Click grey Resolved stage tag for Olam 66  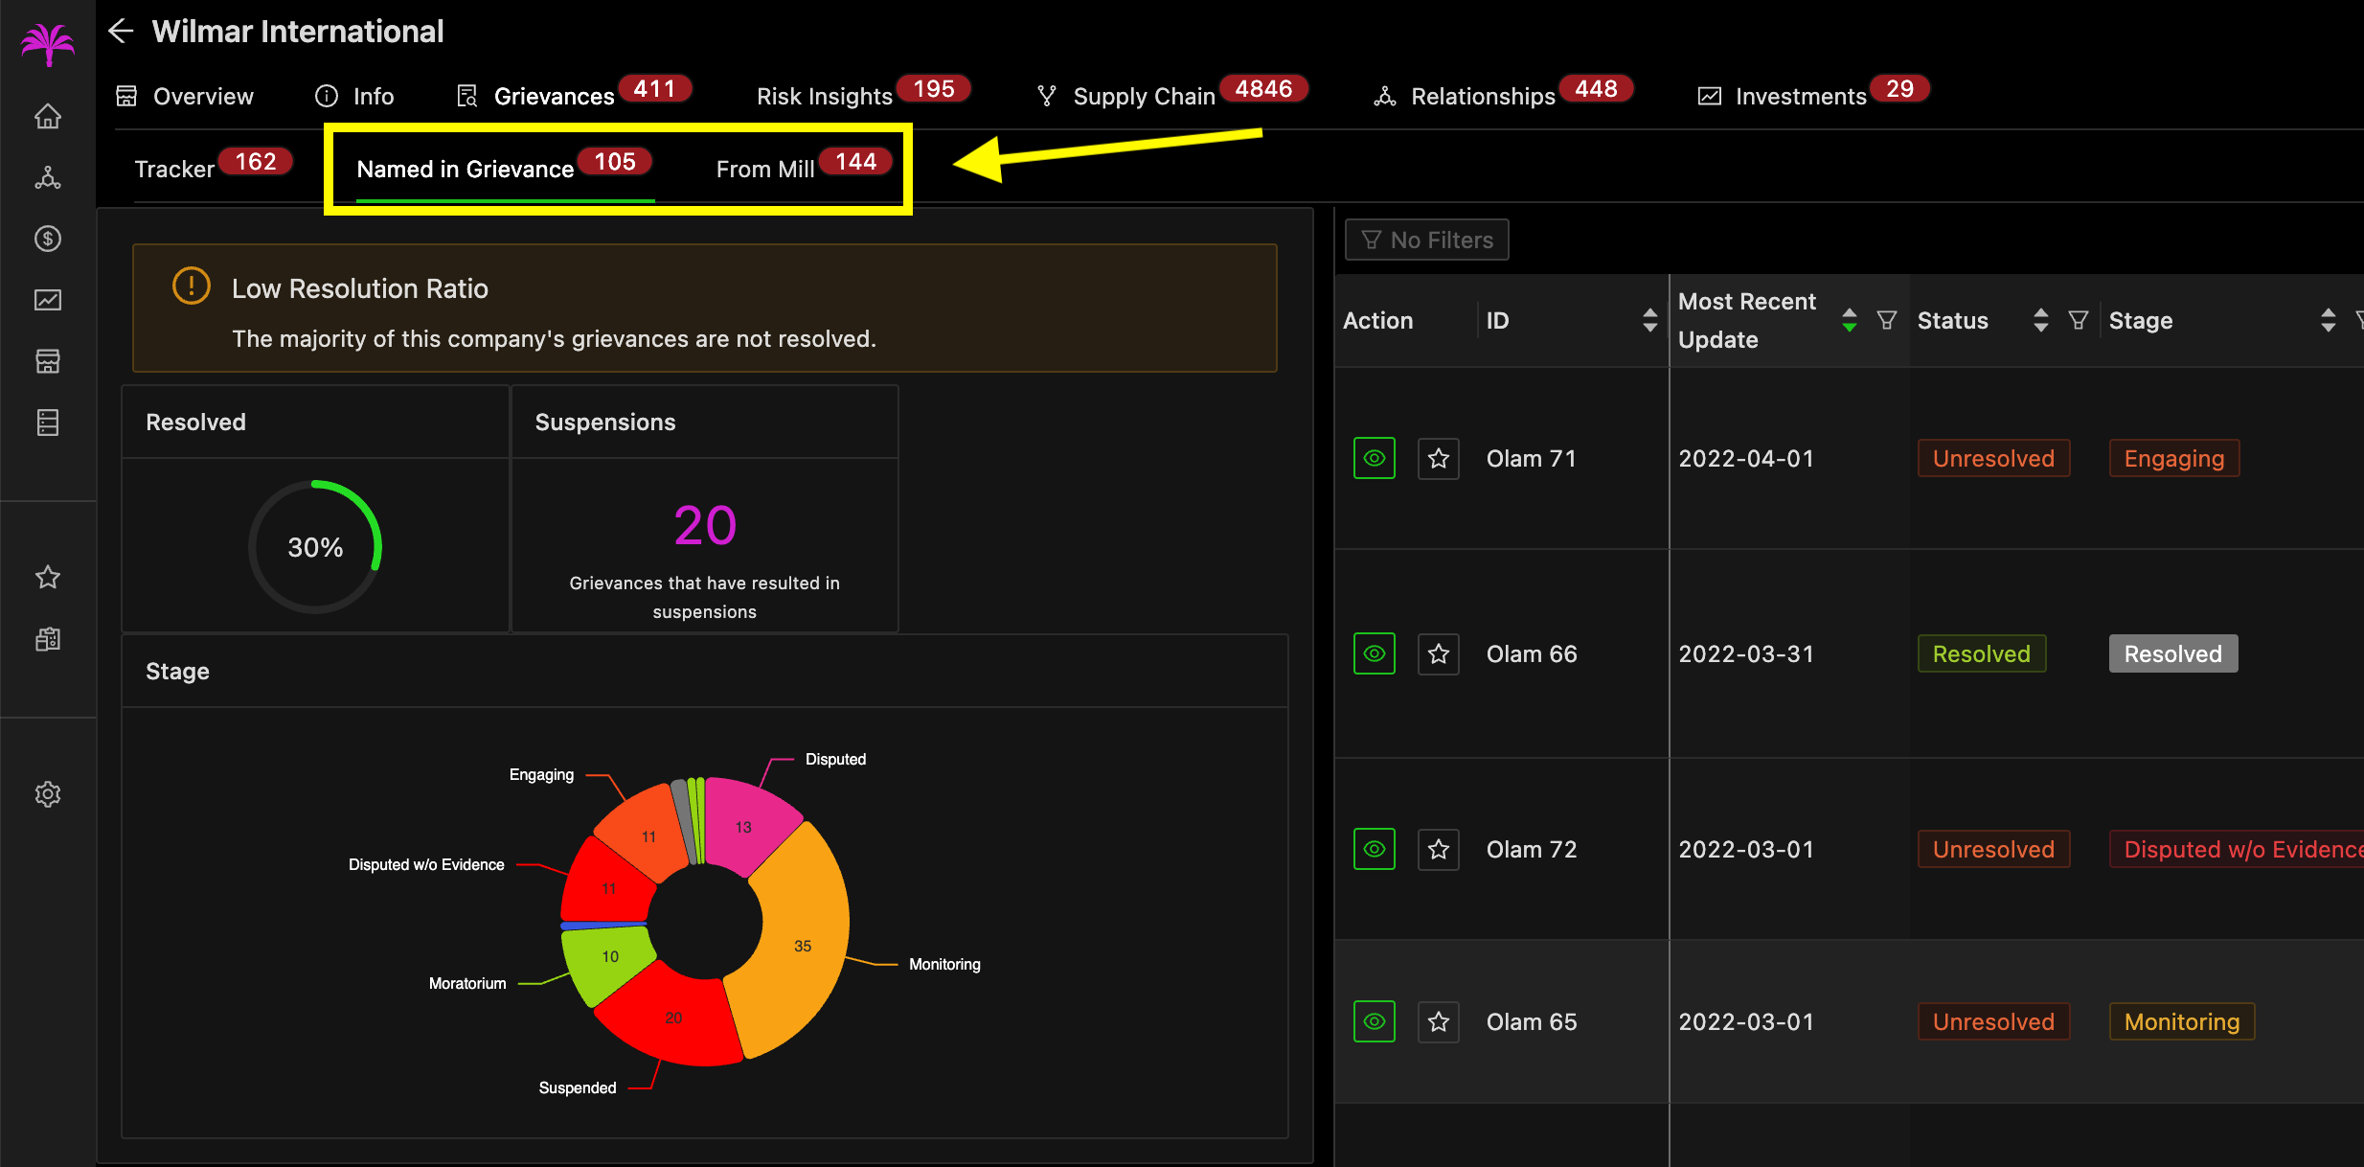pos(2172,654)
